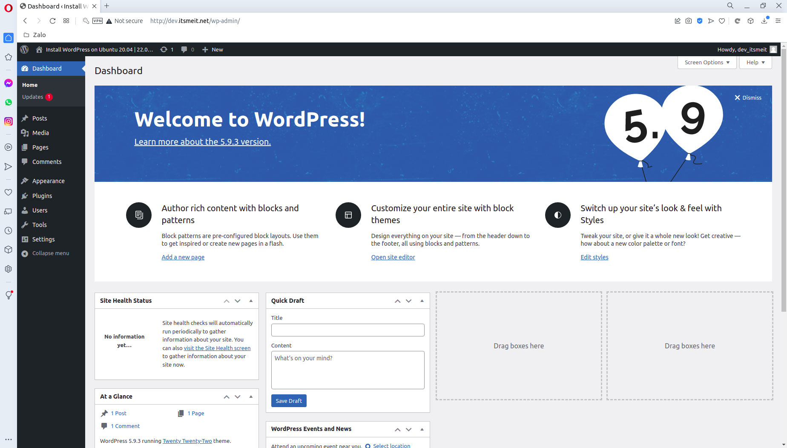This screenshot has width=787, height=448.
Task: Open Opera easy setup menu icon
Action: (x=778, y=21)
